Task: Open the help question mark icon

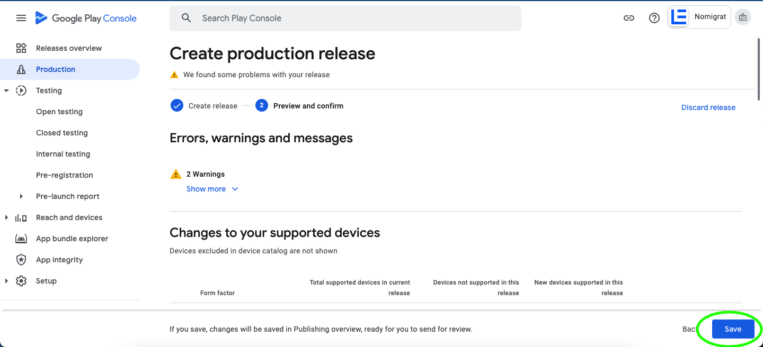Action: [654, 17]
